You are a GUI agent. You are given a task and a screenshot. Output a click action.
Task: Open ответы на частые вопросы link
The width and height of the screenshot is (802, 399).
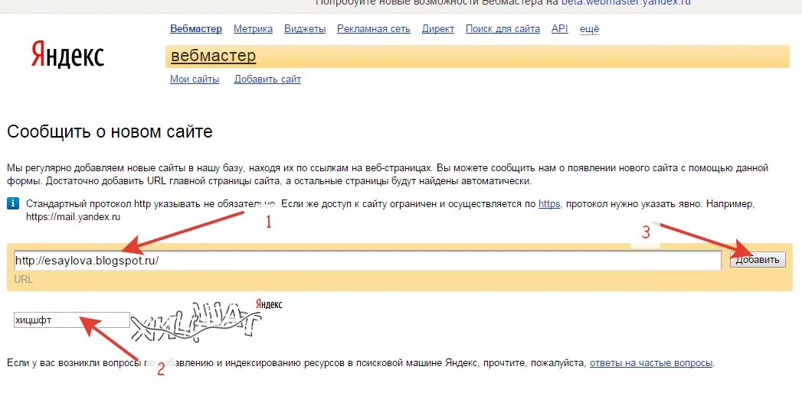point(651,363)
